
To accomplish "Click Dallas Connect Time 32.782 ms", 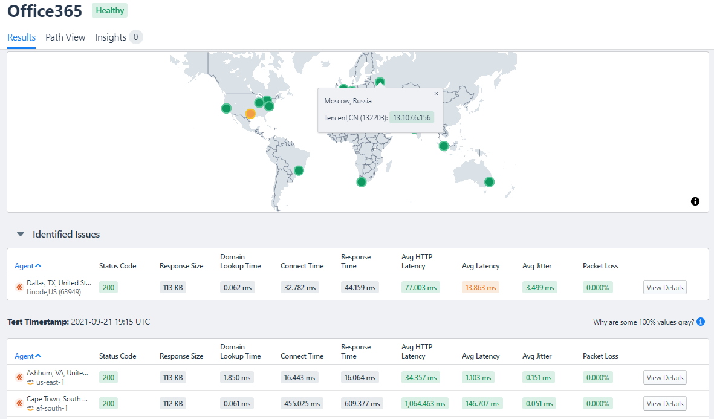I will tap(300, 287).
